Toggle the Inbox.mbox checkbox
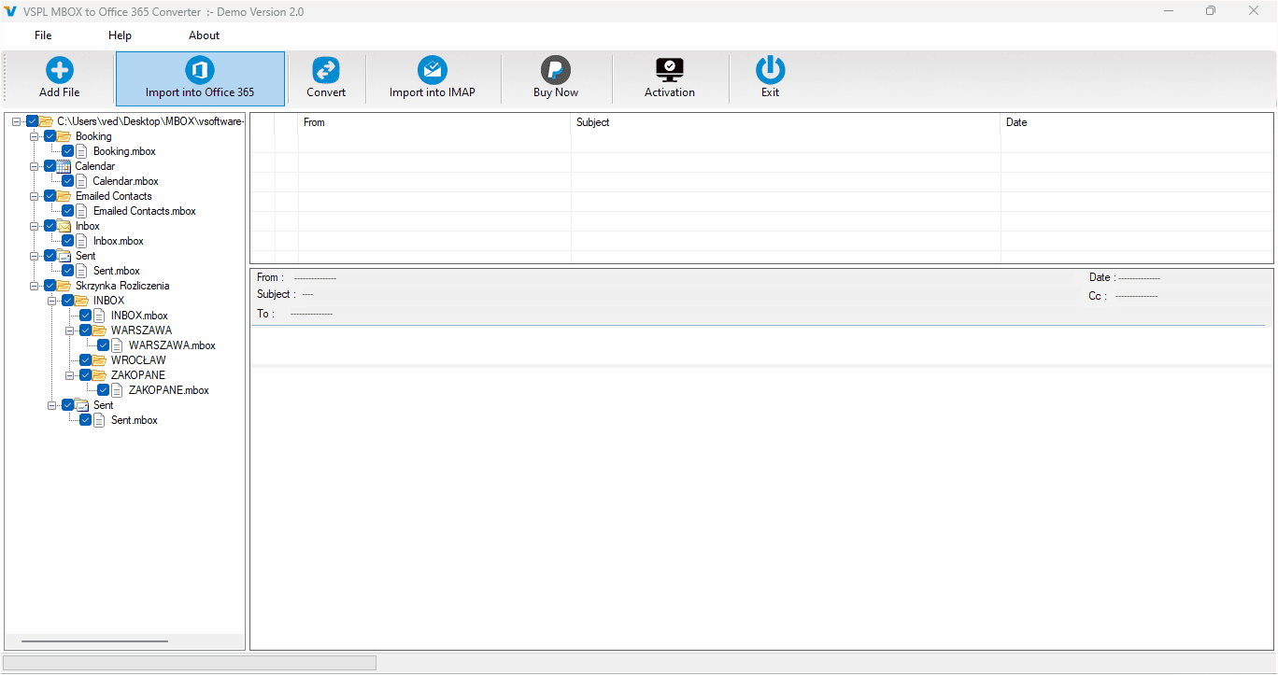 tap(68, 241)
